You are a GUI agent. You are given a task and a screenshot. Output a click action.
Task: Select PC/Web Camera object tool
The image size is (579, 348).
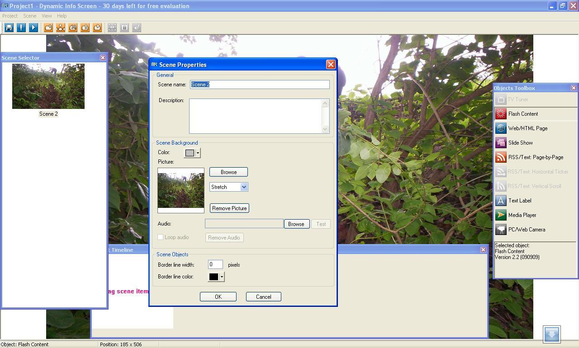[x=536, y=230]
